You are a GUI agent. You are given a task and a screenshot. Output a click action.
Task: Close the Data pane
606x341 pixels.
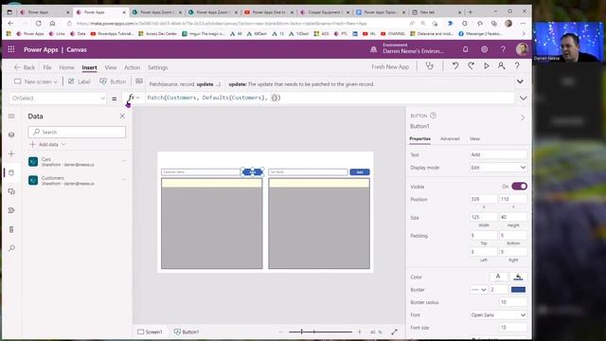[122, 116]
